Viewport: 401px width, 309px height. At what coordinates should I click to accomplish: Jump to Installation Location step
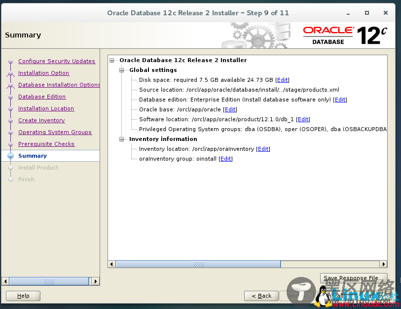[x=46, y=108]
